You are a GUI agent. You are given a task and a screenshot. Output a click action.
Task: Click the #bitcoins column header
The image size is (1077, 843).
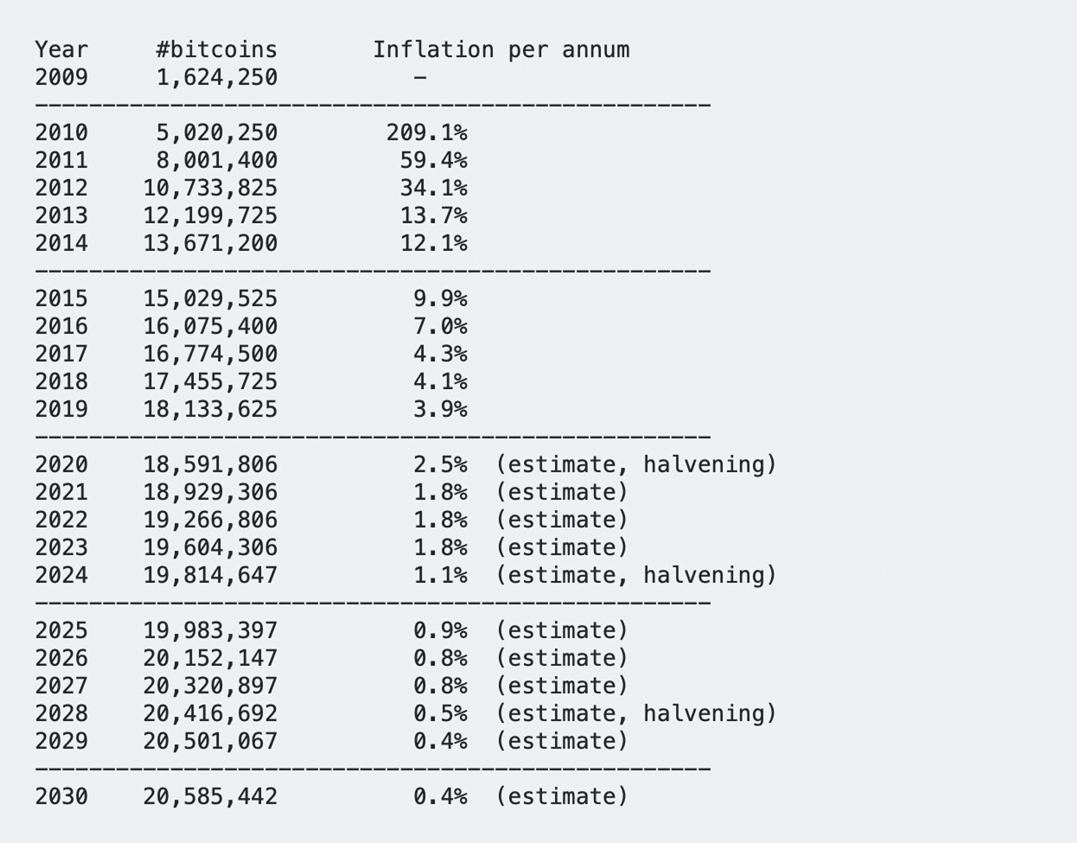217,50
